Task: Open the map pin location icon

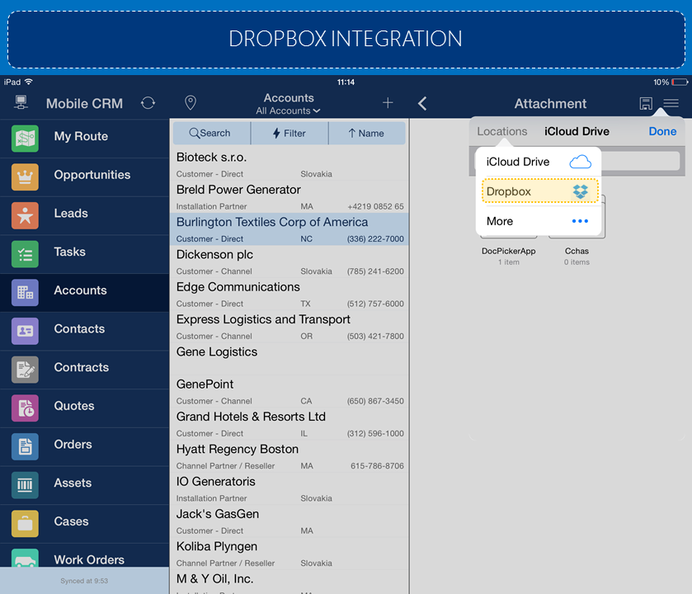Action: 191,103
